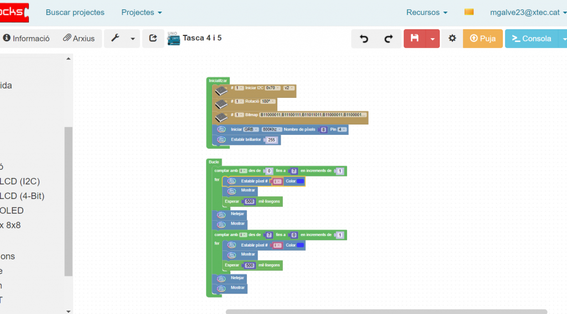567x314 pixels.
Task: Open the Buscar projectes link
Action: pyautogui.click(x=75, y=12)
